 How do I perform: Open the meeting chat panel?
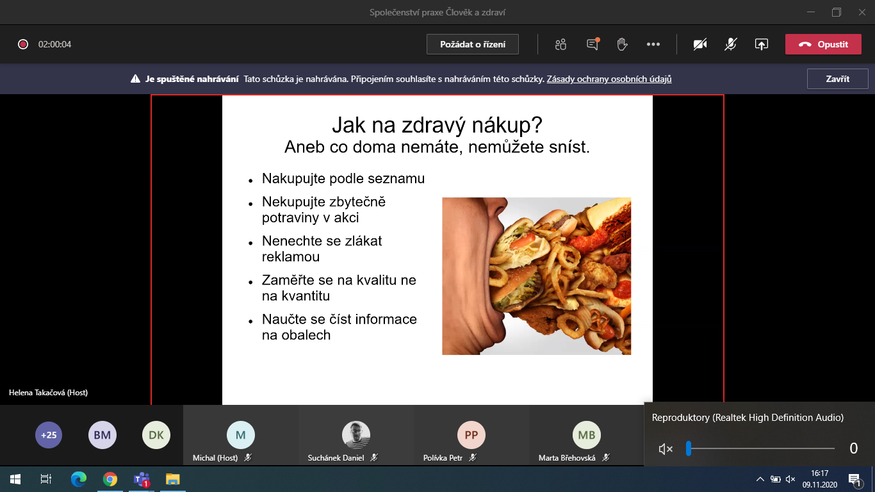pyautogui.click(x=593, y=44)
